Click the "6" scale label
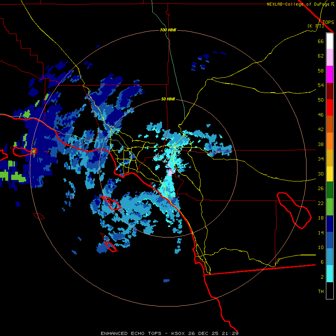The image size is (336, 336). click(322, 262)
